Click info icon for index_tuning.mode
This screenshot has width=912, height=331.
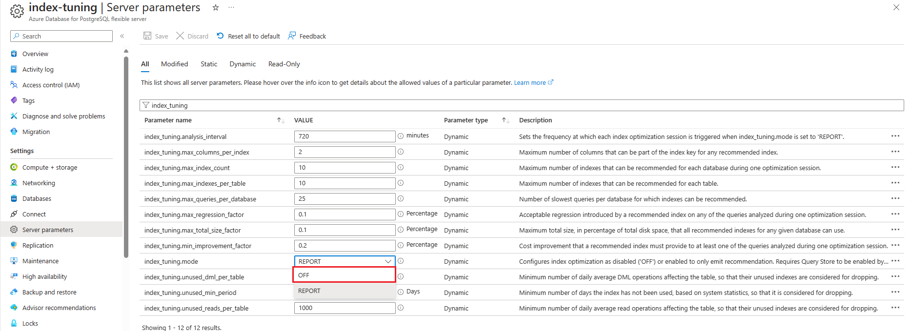coord(401,261)
